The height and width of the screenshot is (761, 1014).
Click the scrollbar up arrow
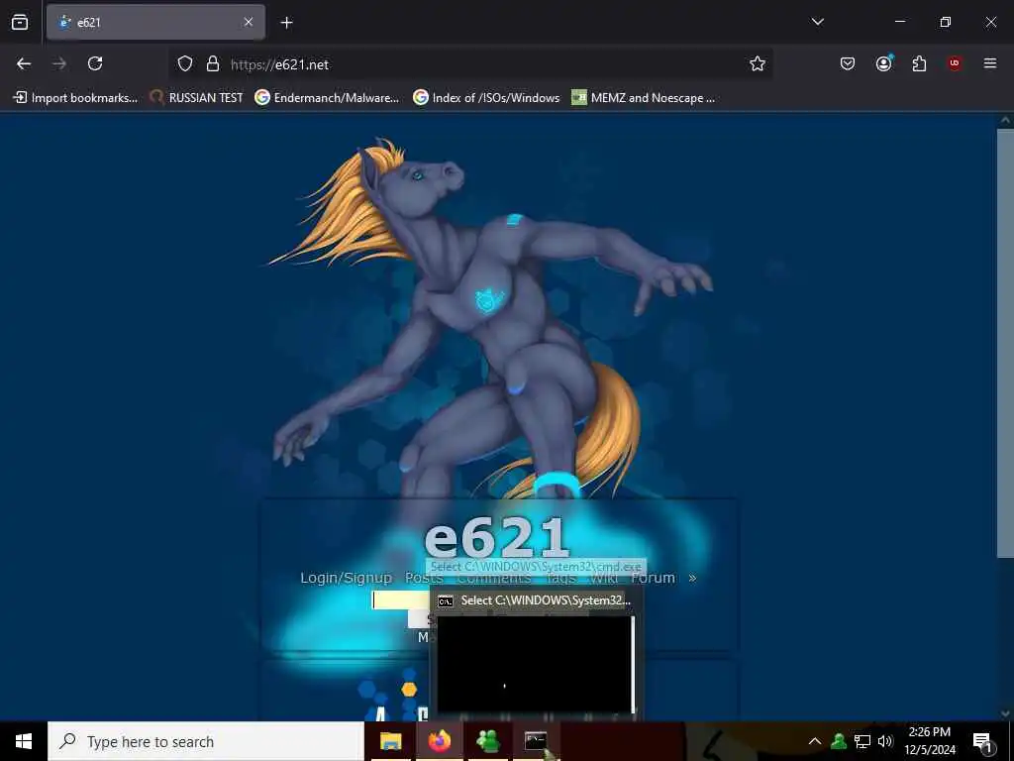point(1005,120)
